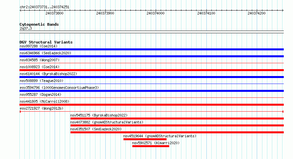Select the red bar under nsv1008923
293x159 pixels.
[x=151, y=70]
